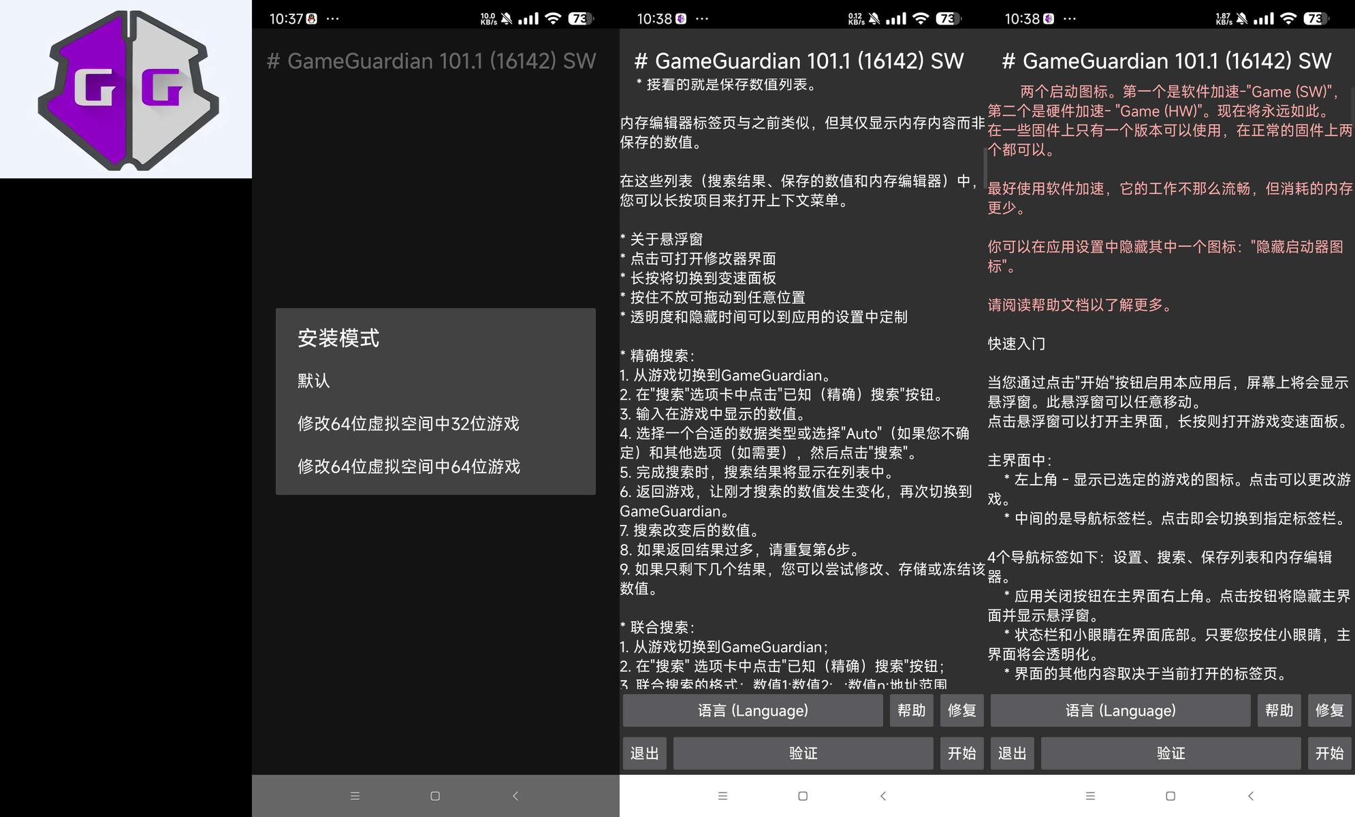Click 修复 button in middle screen

(x=962, y=711)
